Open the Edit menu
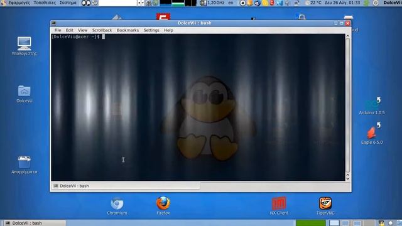Screen dimensions: 402x226 pyautogui.click(x=69, y=30)
